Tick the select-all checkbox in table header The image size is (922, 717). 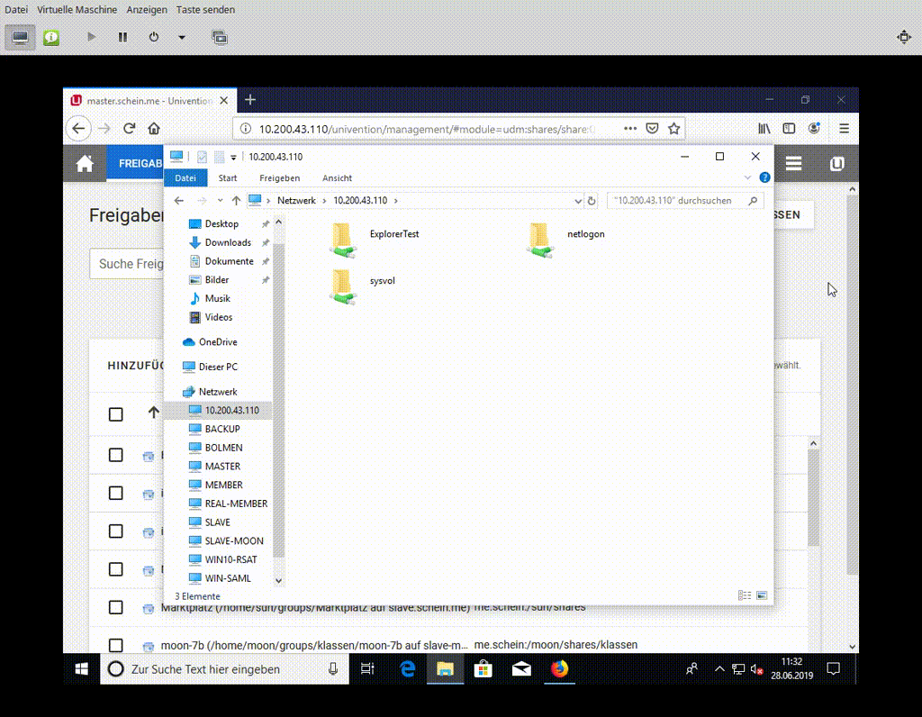pos(116,414)
